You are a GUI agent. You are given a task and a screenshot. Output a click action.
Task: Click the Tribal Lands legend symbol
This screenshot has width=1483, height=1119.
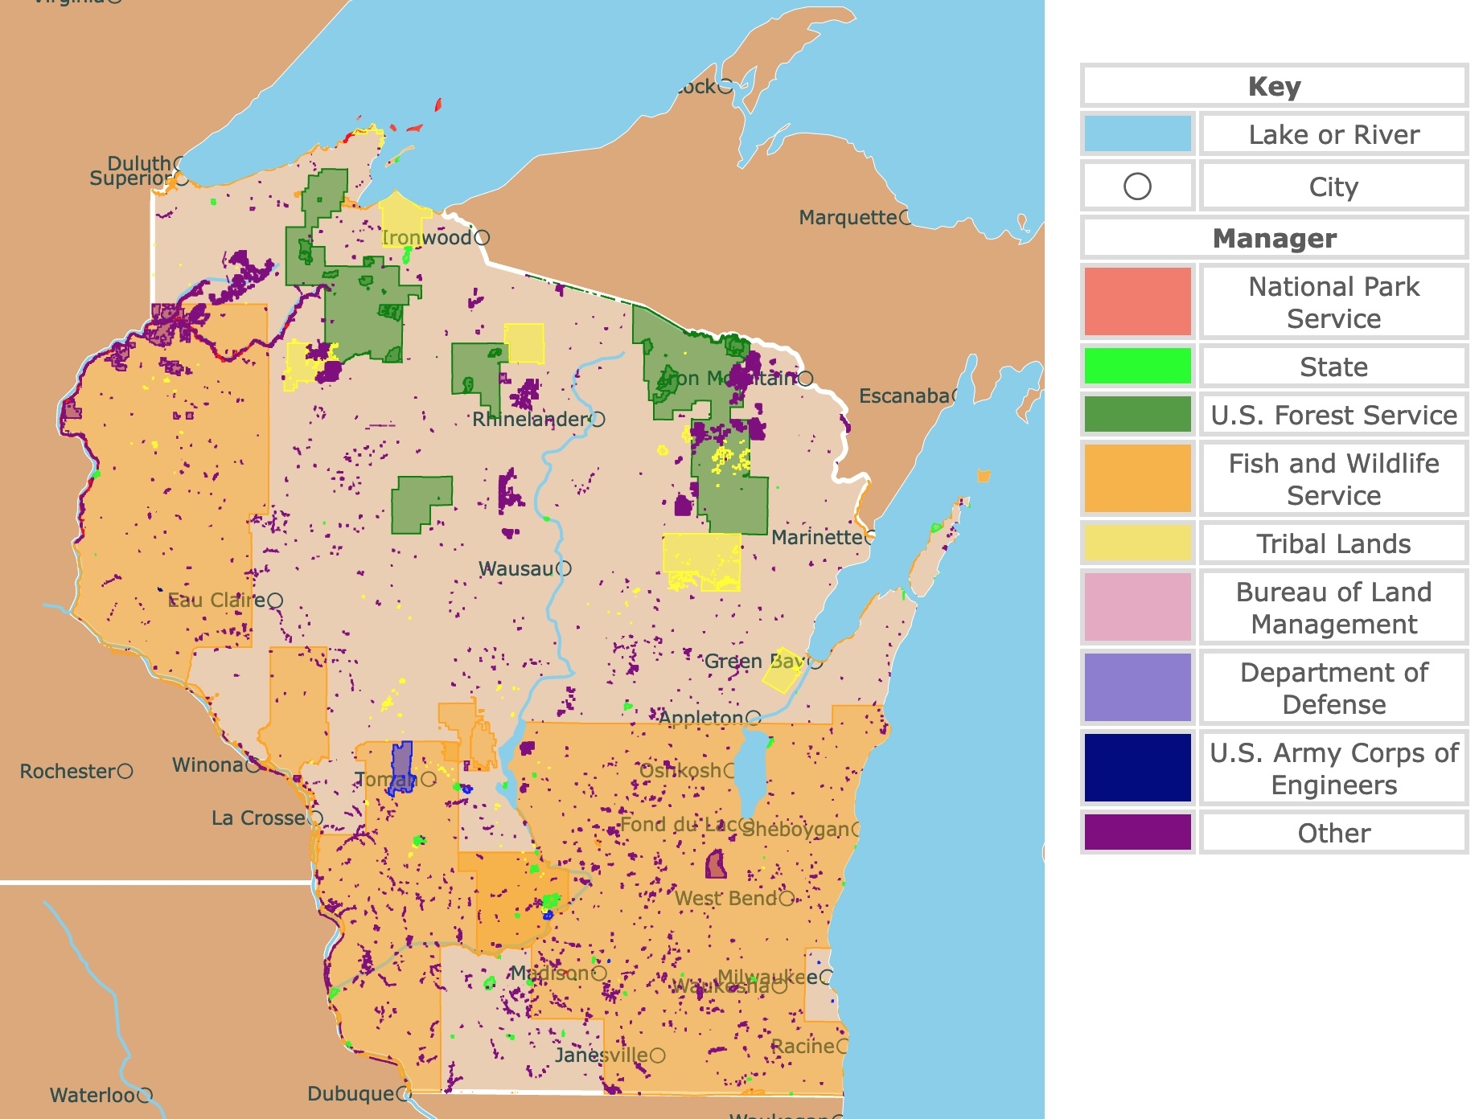1139,543
